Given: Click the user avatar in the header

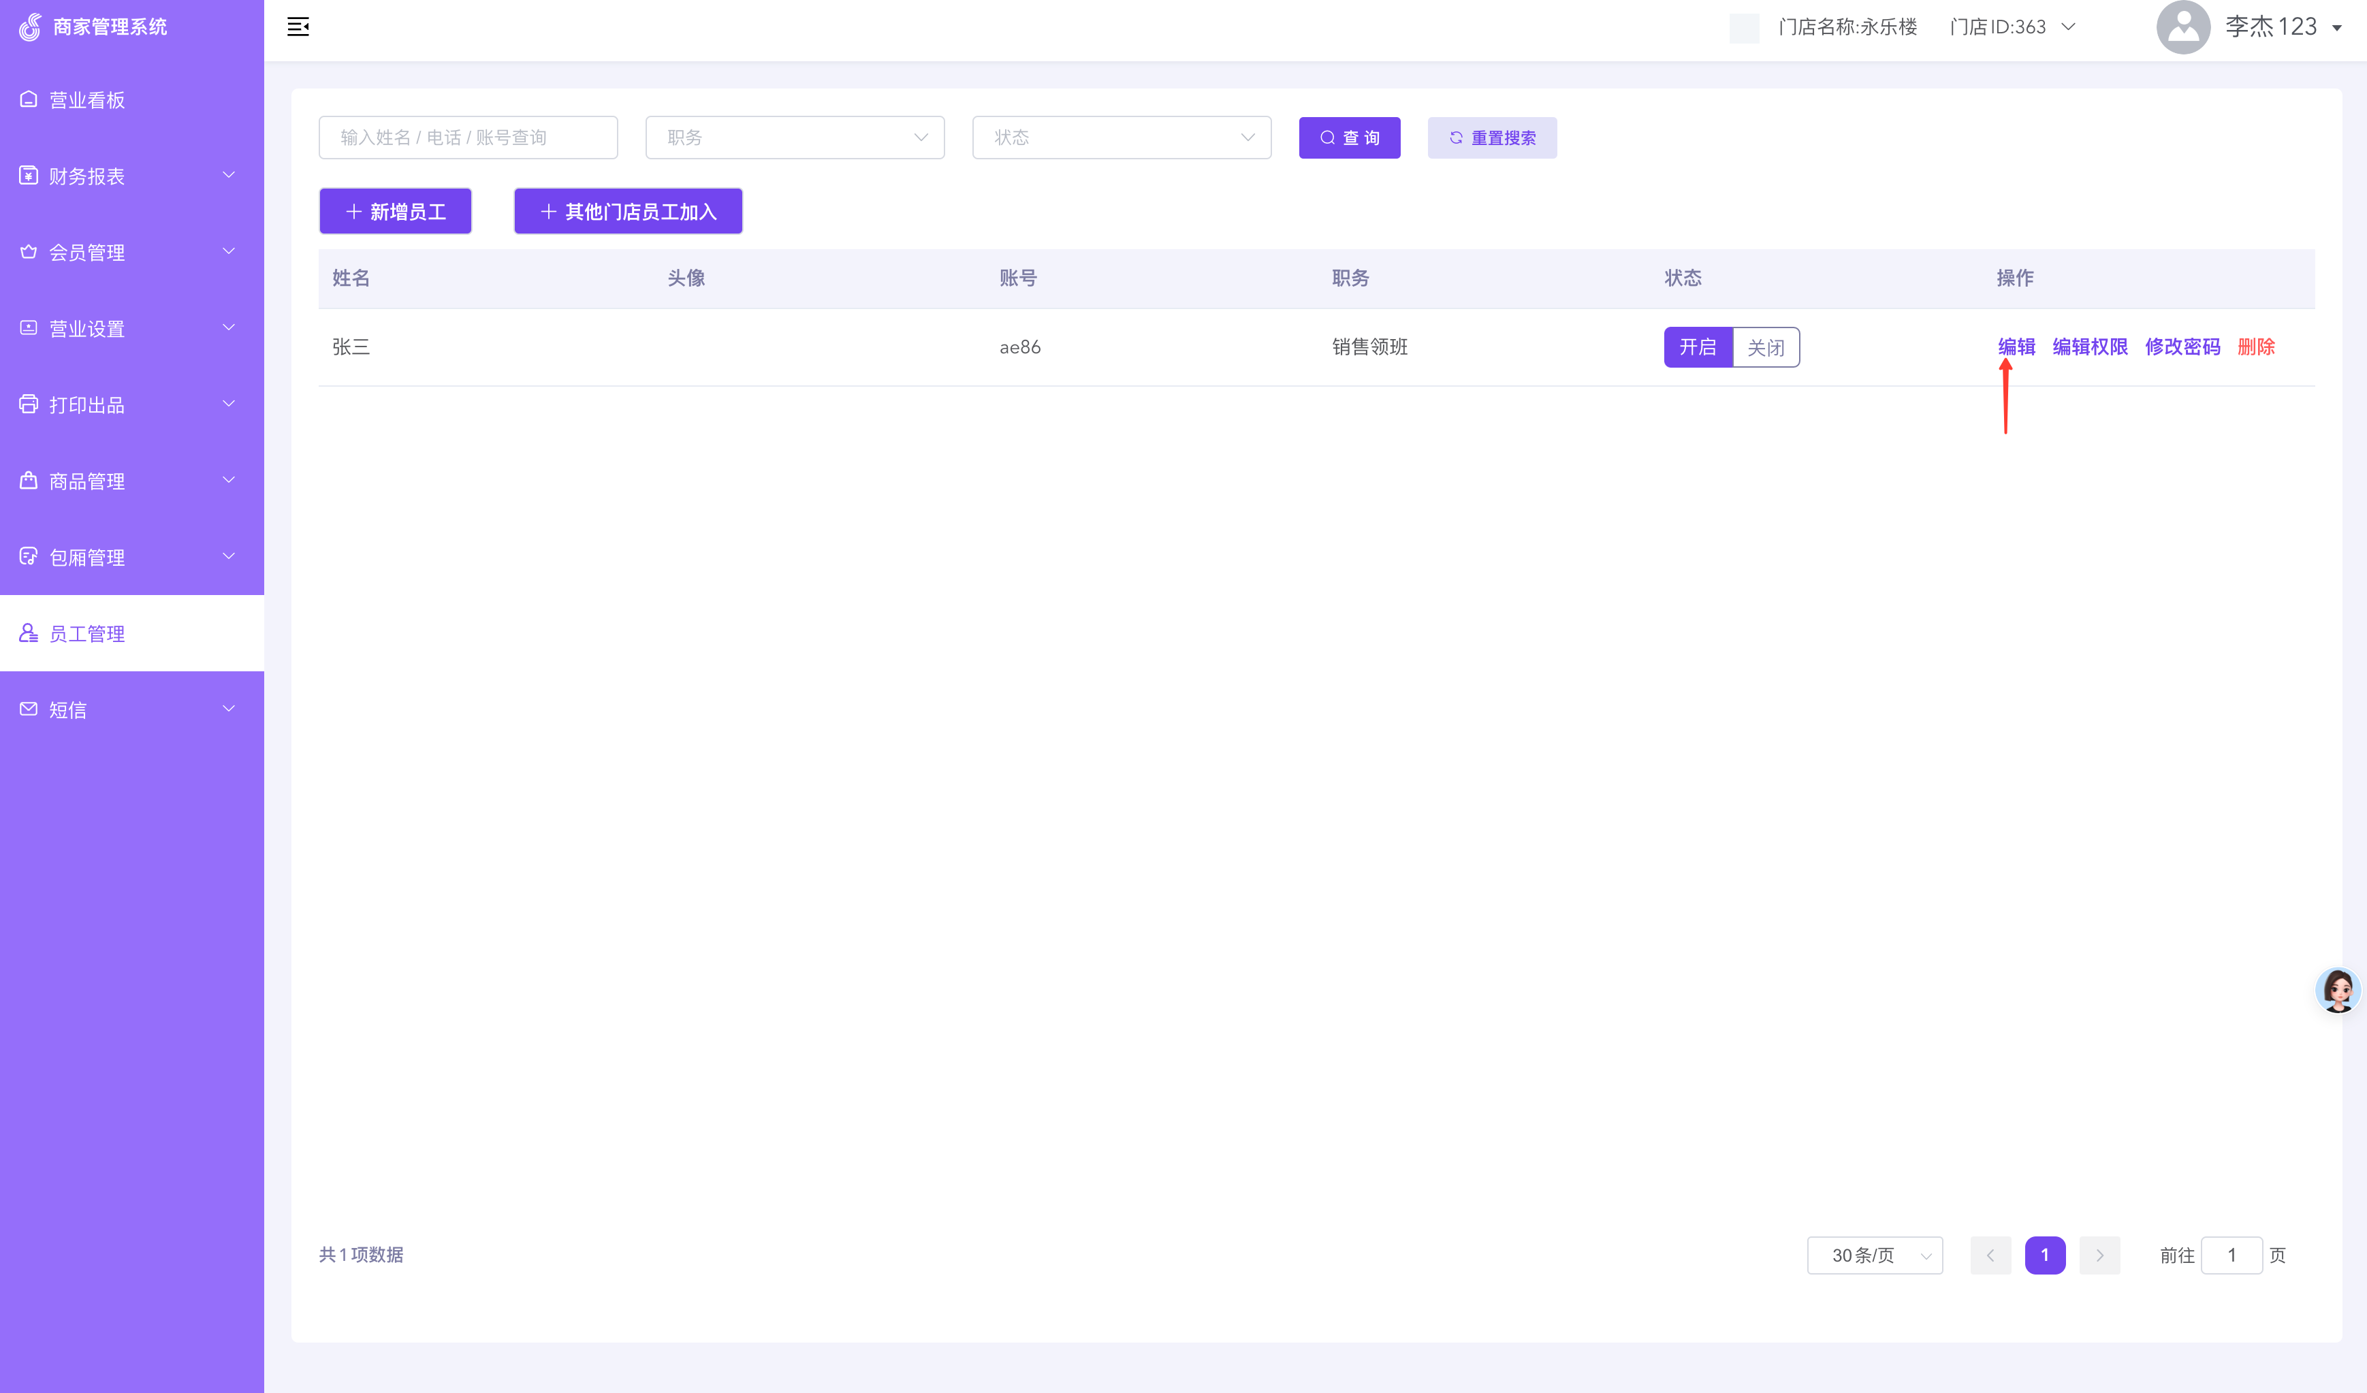Looking at the screenshot, I should (x=2183, y=27).
